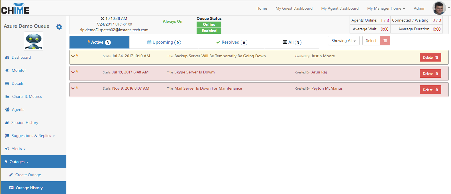
Task: Click the Charts & Metrics chart icon
Action: pyautogui.click(x=7, y=96)
